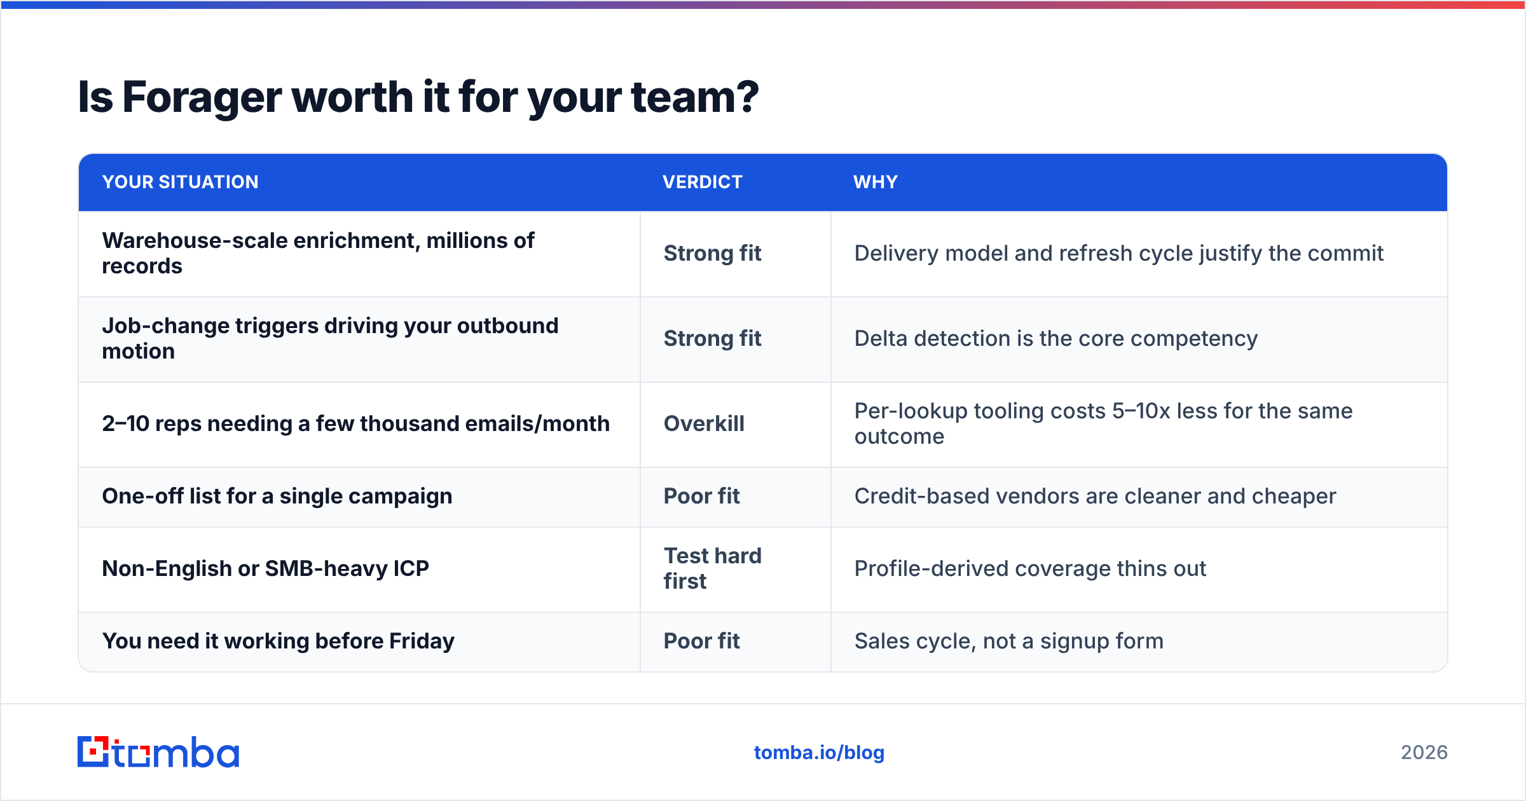Select the 'YOUR SITUATION' column header
Image resolution: width=1526 pixels, height=801 pixels.
pyautogui.click(x=181, y=182)
